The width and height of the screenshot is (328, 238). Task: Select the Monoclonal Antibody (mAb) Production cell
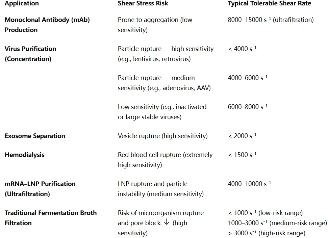47,25
